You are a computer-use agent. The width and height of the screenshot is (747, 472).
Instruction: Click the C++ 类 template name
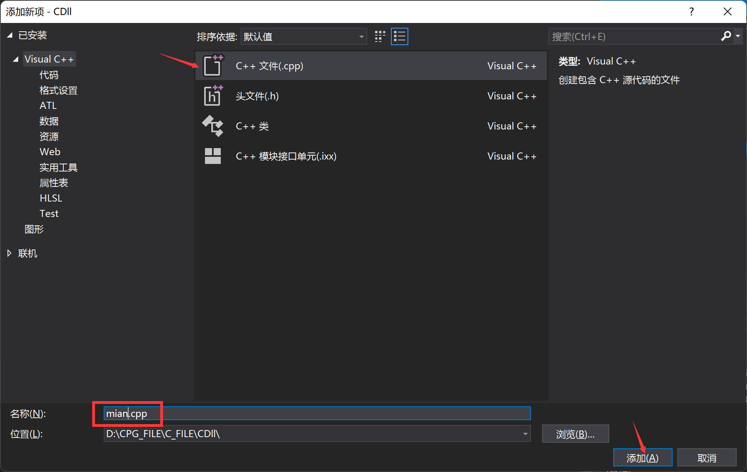point(252,126)
